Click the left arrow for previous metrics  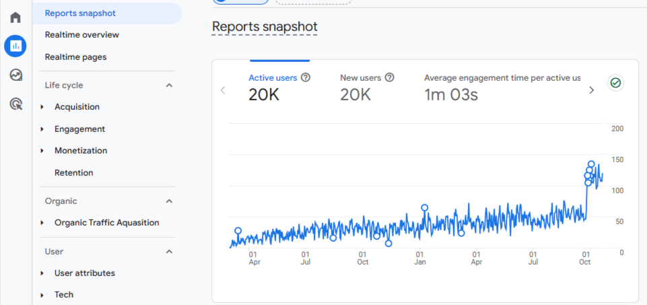click(224, 90)
